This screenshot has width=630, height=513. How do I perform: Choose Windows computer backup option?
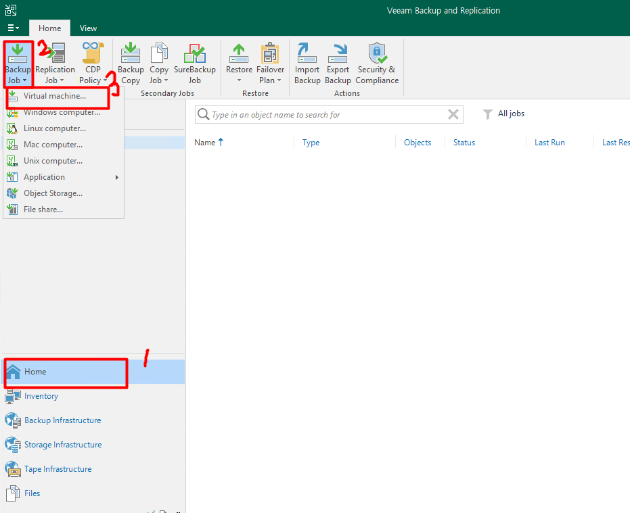(x=64, y=112)
